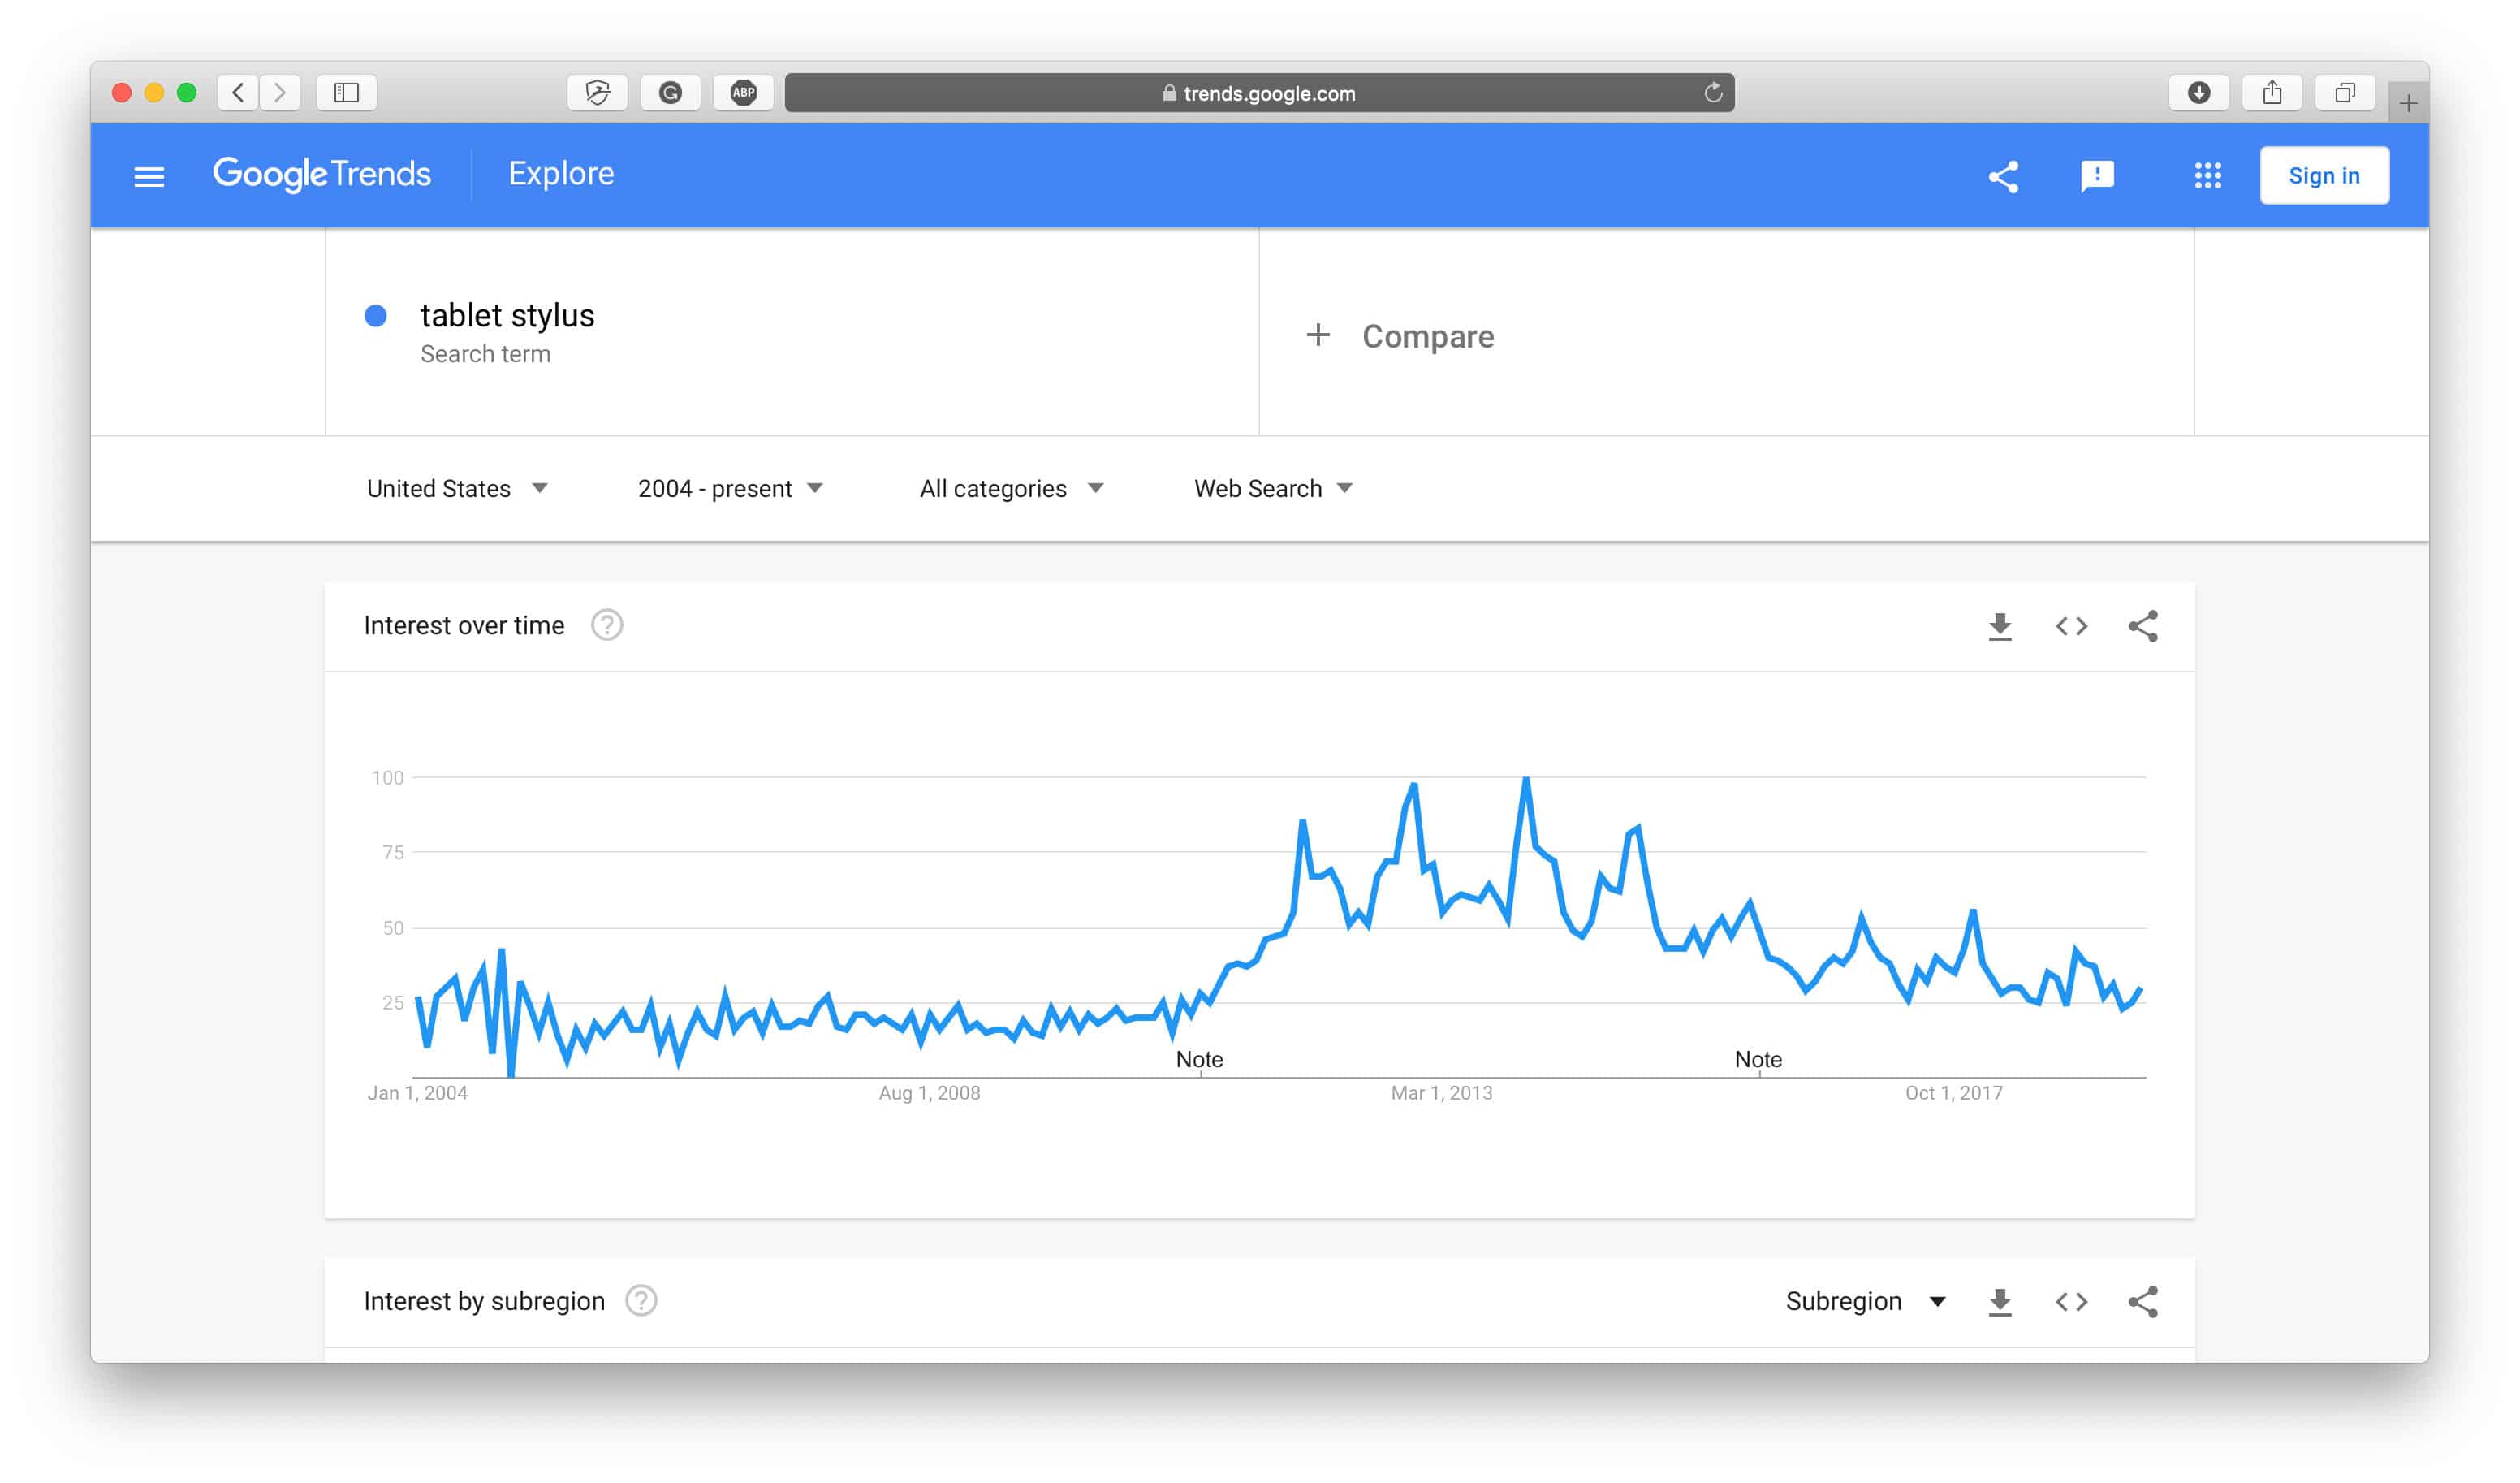Show help for Interest by subregion
This screenshot has height=1483, width=2520.
tap(641, 1301)
